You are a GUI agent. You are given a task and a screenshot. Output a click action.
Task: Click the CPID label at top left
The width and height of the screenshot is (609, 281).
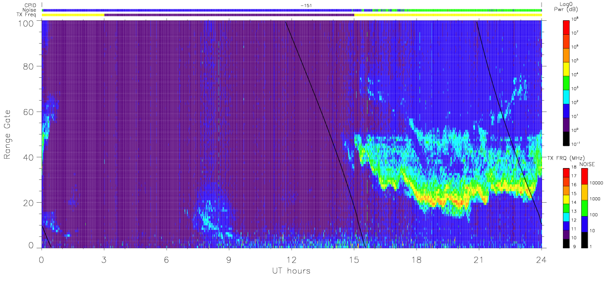tap(31, 5)
